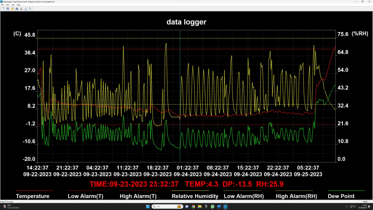Click the Temperature legend label
The height and width of the screenshot is (210, 373).
[32, 196]
